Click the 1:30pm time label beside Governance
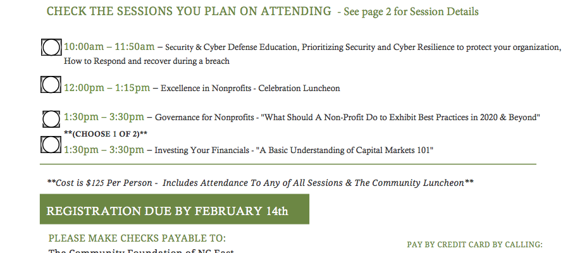The image size is (575, 253). [104, 117]
